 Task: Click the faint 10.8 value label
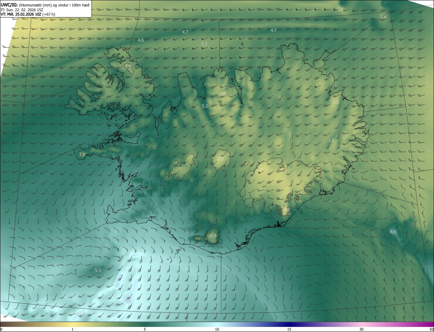[x=126, y=300]
